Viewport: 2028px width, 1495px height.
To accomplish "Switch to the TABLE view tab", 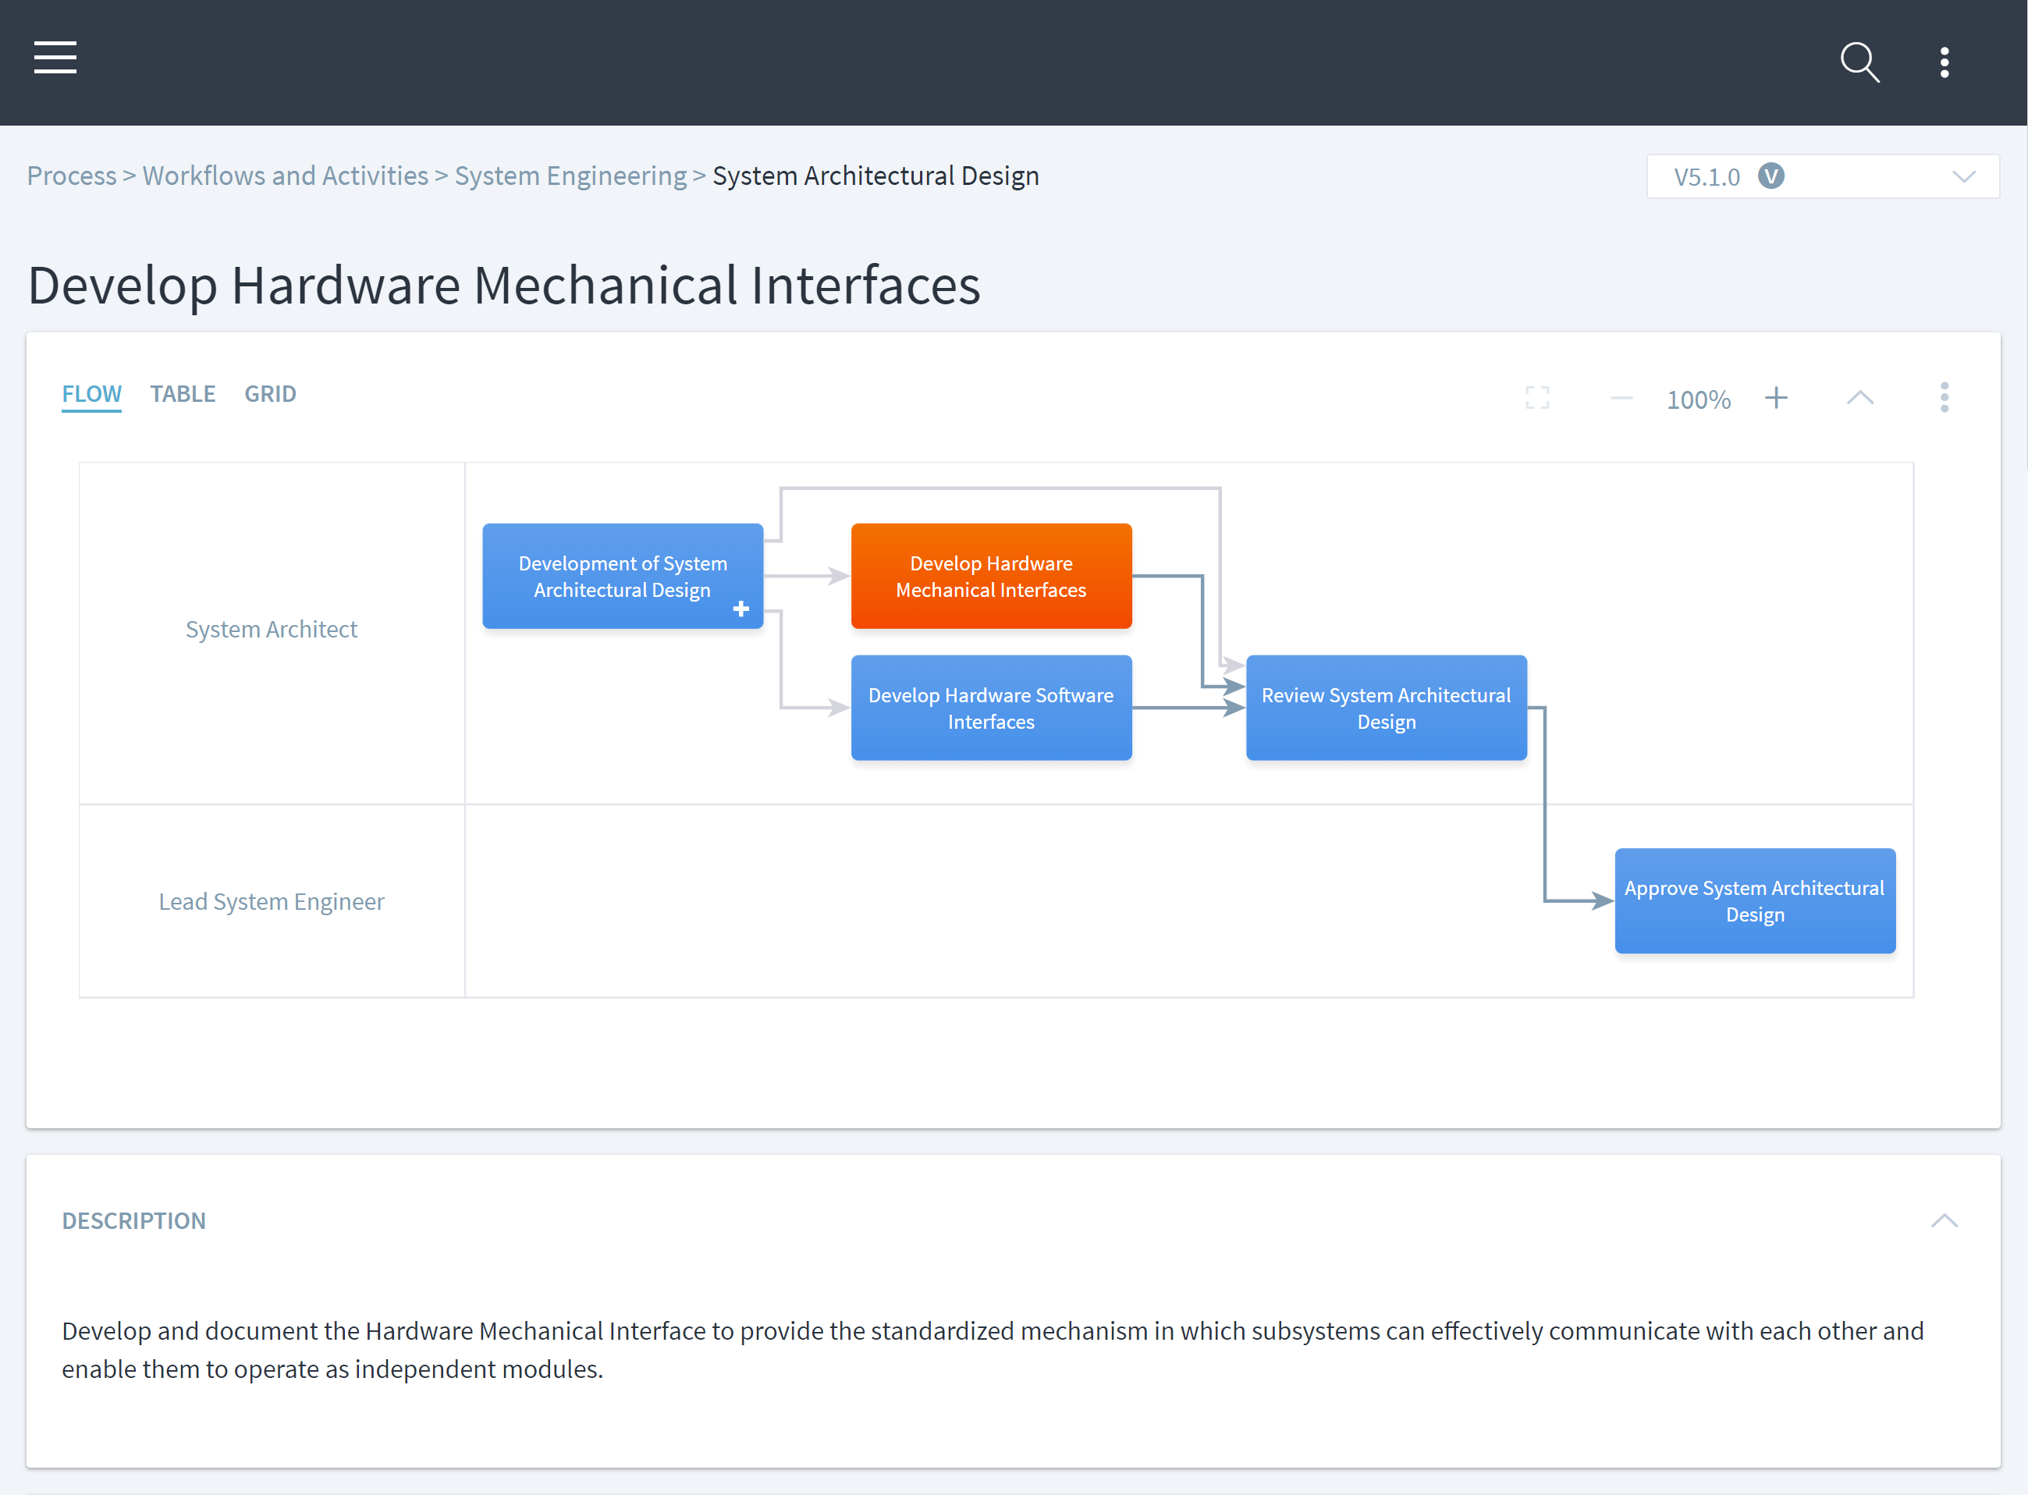I will [182, 394].
